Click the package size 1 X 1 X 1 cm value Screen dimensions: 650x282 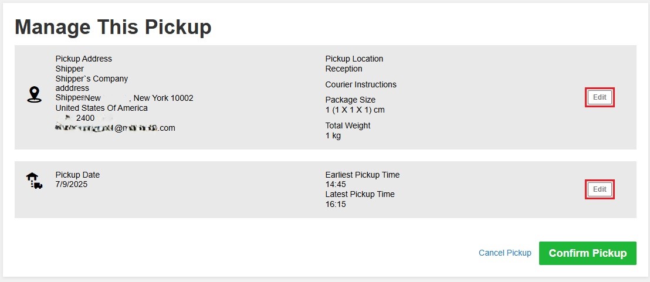(355, 110)
